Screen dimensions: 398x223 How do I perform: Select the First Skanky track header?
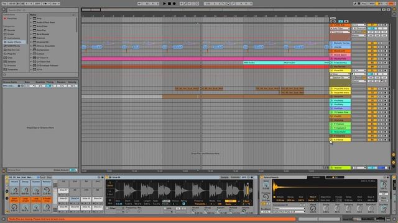340,63
